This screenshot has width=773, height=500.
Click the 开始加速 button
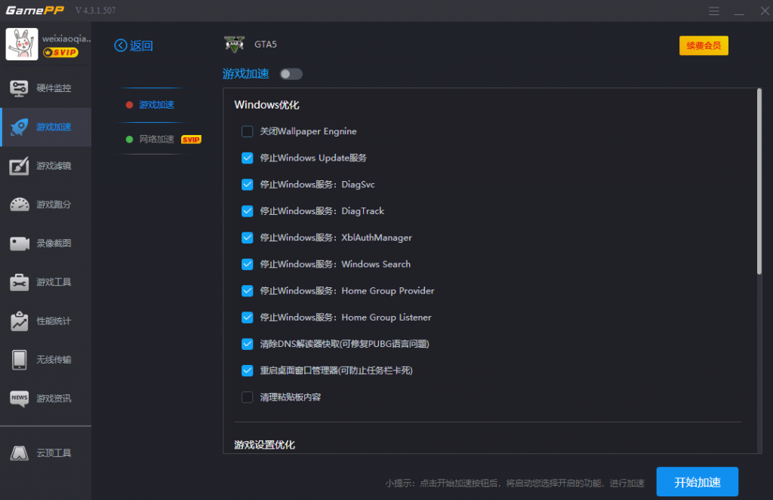pos(697,482)
